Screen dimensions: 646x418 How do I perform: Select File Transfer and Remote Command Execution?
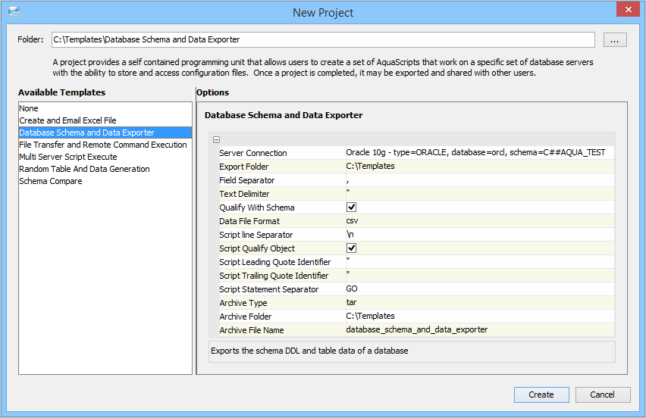click(x=103, y=145)
